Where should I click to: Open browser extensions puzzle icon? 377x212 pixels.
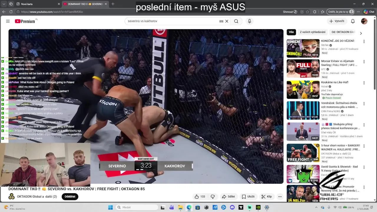click(x=315, y=12)
